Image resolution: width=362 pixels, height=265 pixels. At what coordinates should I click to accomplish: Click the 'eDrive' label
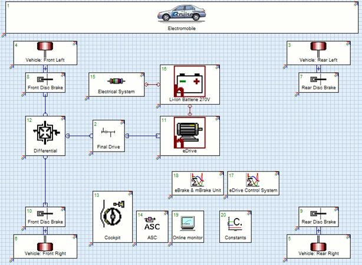pyautogui.click(x=189, y=151)
